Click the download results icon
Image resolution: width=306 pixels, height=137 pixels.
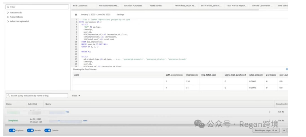click(x=287, y=69)
